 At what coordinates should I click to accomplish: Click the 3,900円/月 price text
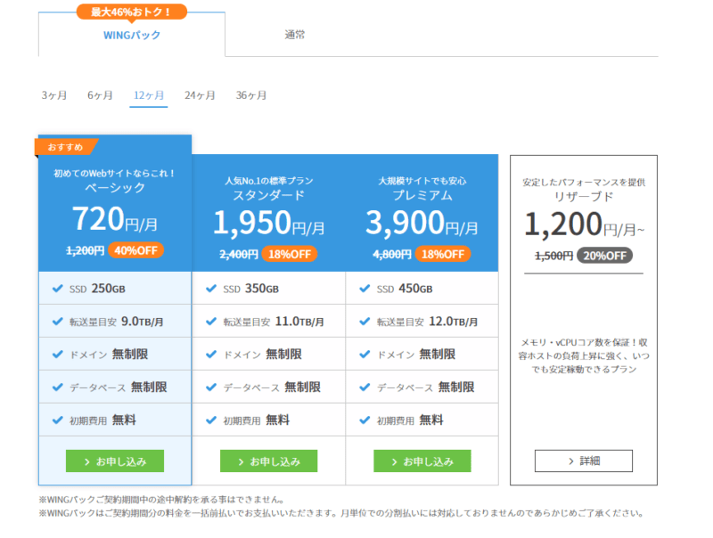422,223
